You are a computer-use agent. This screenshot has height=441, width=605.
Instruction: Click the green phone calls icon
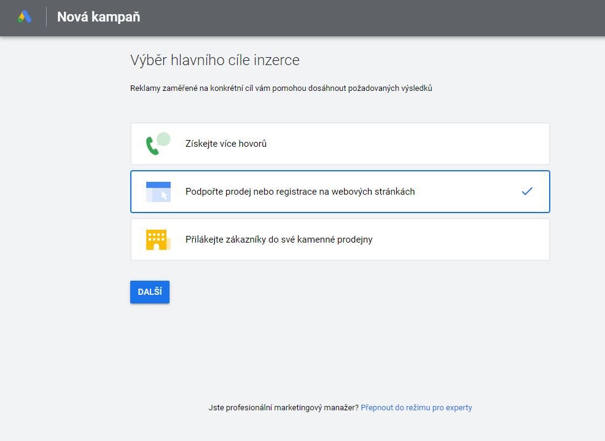(x=158, y=144)
